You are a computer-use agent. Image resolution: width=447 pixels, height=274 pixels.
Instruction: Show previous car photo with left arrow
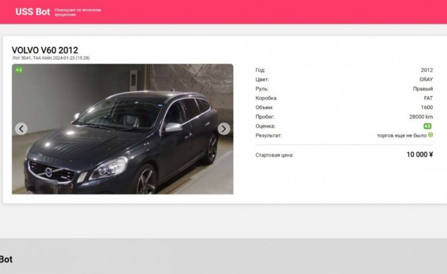coord(21,129)
